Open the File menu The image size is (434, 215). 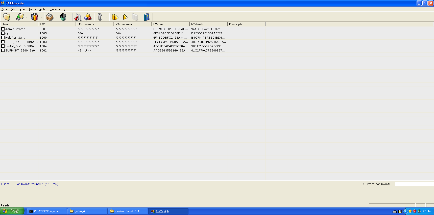click(4, 9)
